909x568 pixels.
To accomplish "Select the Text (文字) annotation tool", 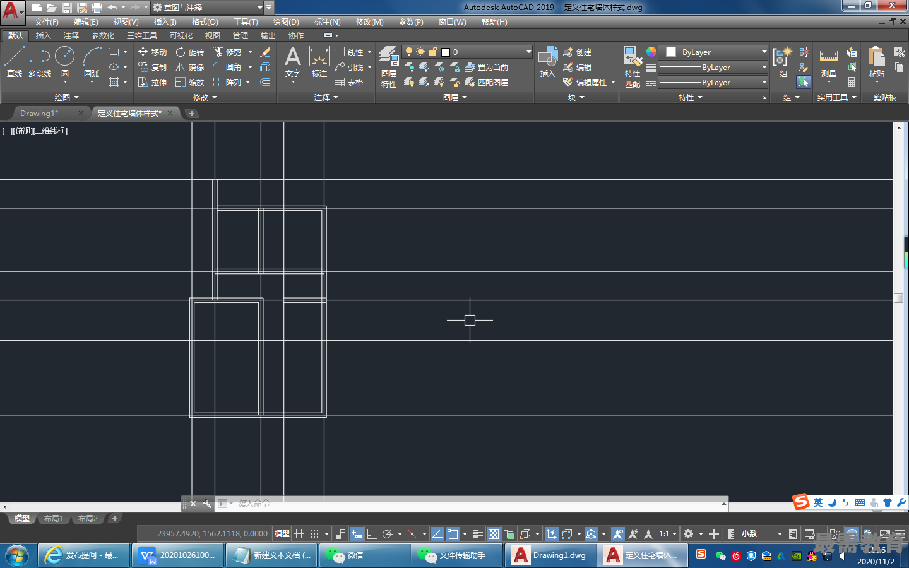I will point(292,62).
